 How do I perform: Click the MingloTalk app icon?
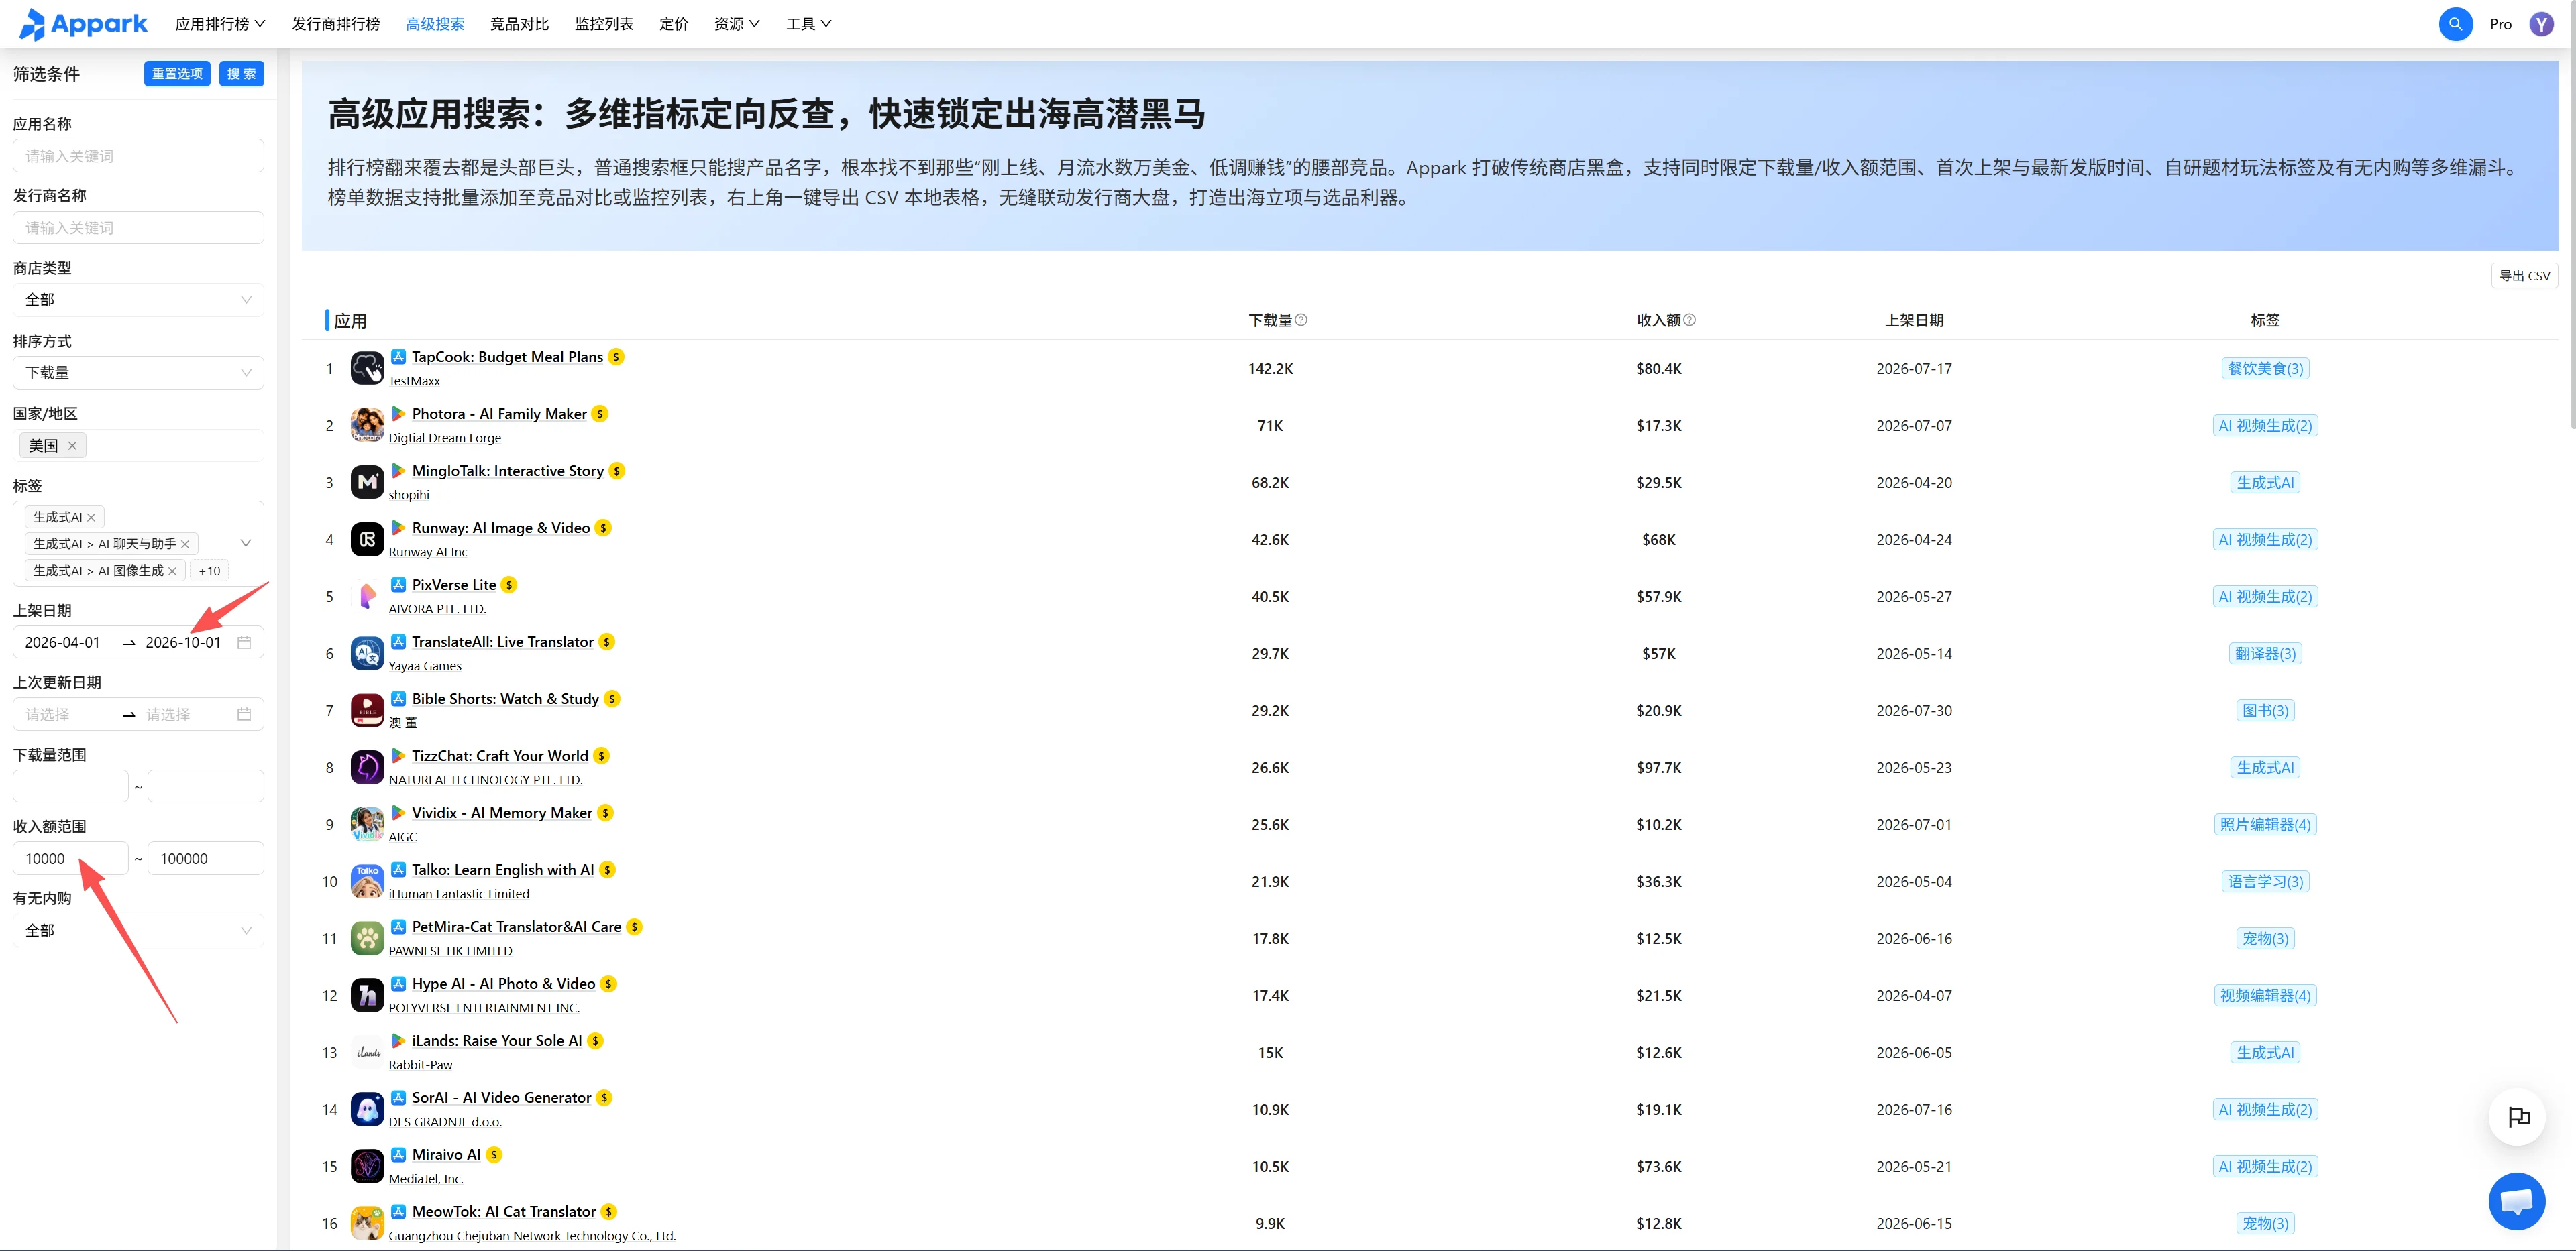(x=367, y=483)
